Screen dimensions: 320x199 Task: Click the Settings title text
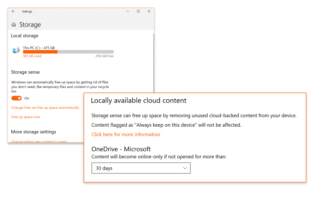[x=27, y=12]
